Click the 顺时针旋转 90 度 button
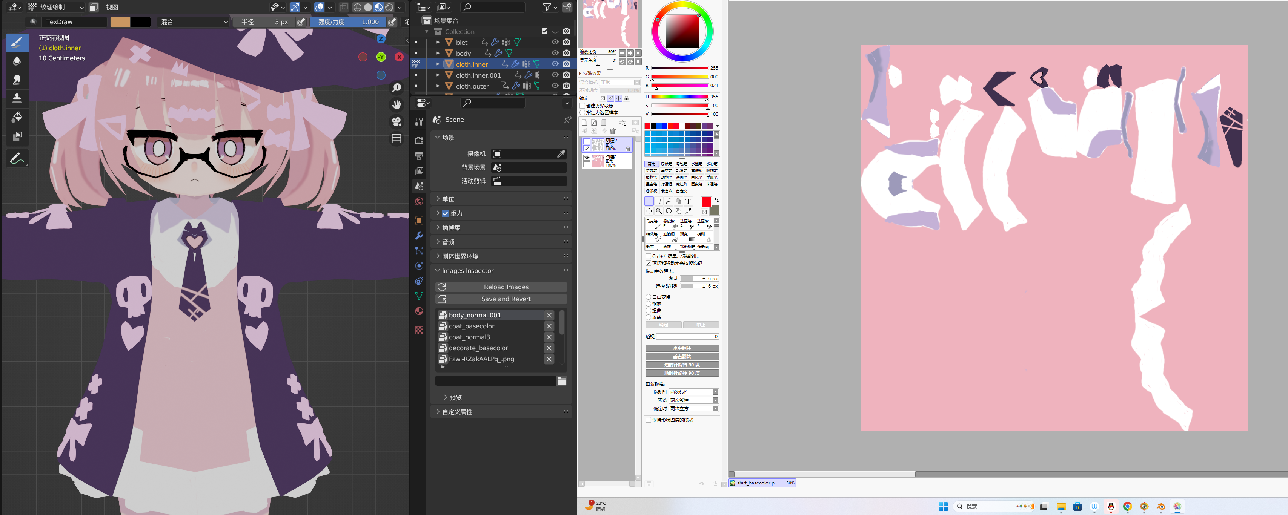Image resolution: width=1288 pixels, height=515 pixels. coord(682,373)
